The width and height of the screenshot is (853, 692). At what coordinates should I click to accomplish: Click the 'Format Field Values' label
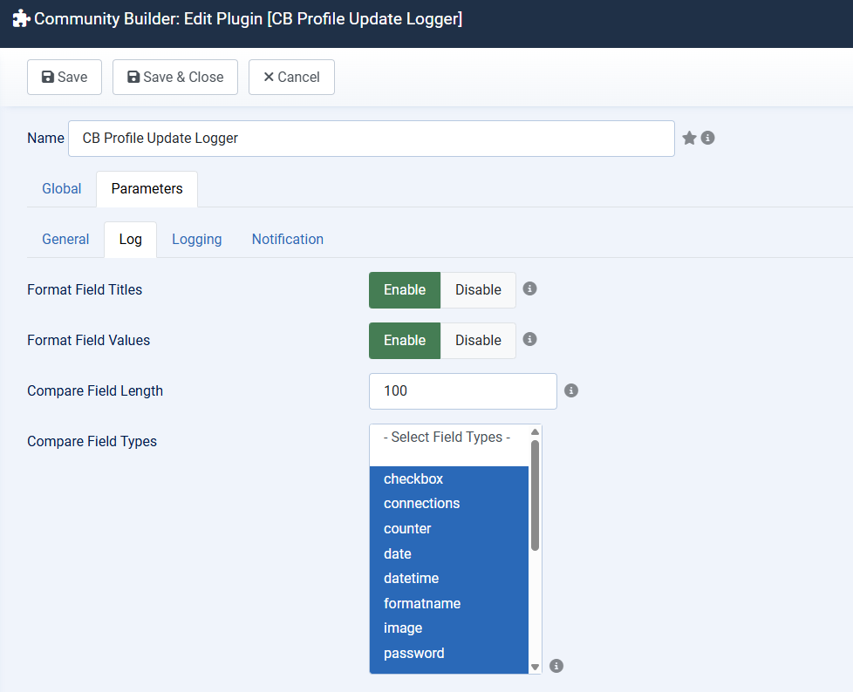(89, 340)
